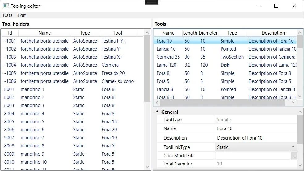Open the Data menu
Viewport: 304px width, 171px height.
(8, 15)
